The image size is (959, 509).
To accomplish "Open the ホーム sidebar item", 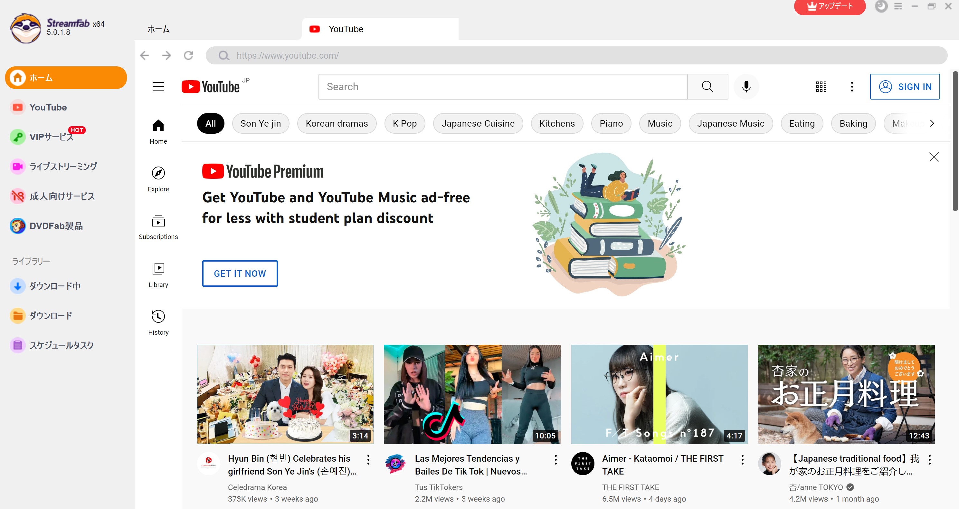I will [x=66, y=77].
